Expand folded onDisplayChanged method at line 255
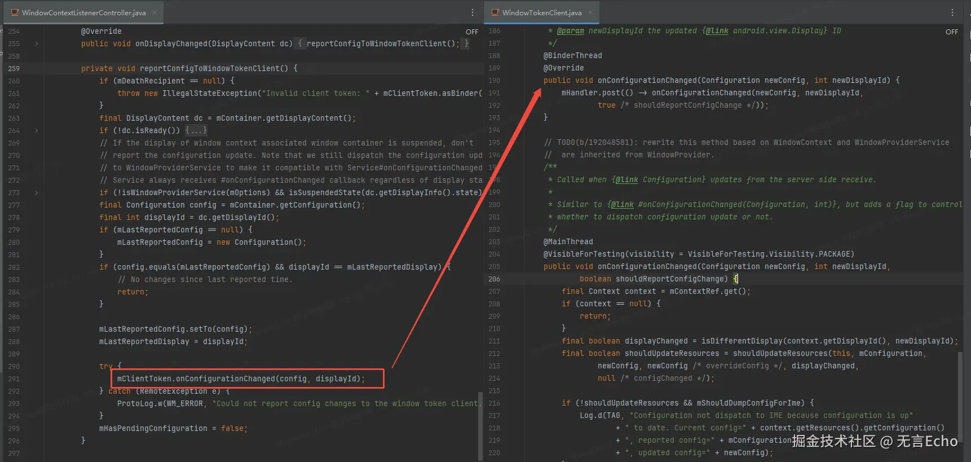The height and width of the screenshot is (462, 971). (37, 43)
